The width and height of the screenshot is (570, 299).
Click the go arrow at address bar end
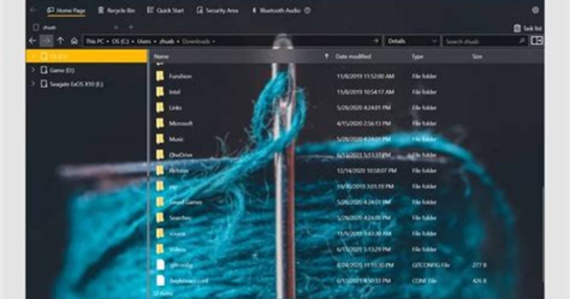376,41
